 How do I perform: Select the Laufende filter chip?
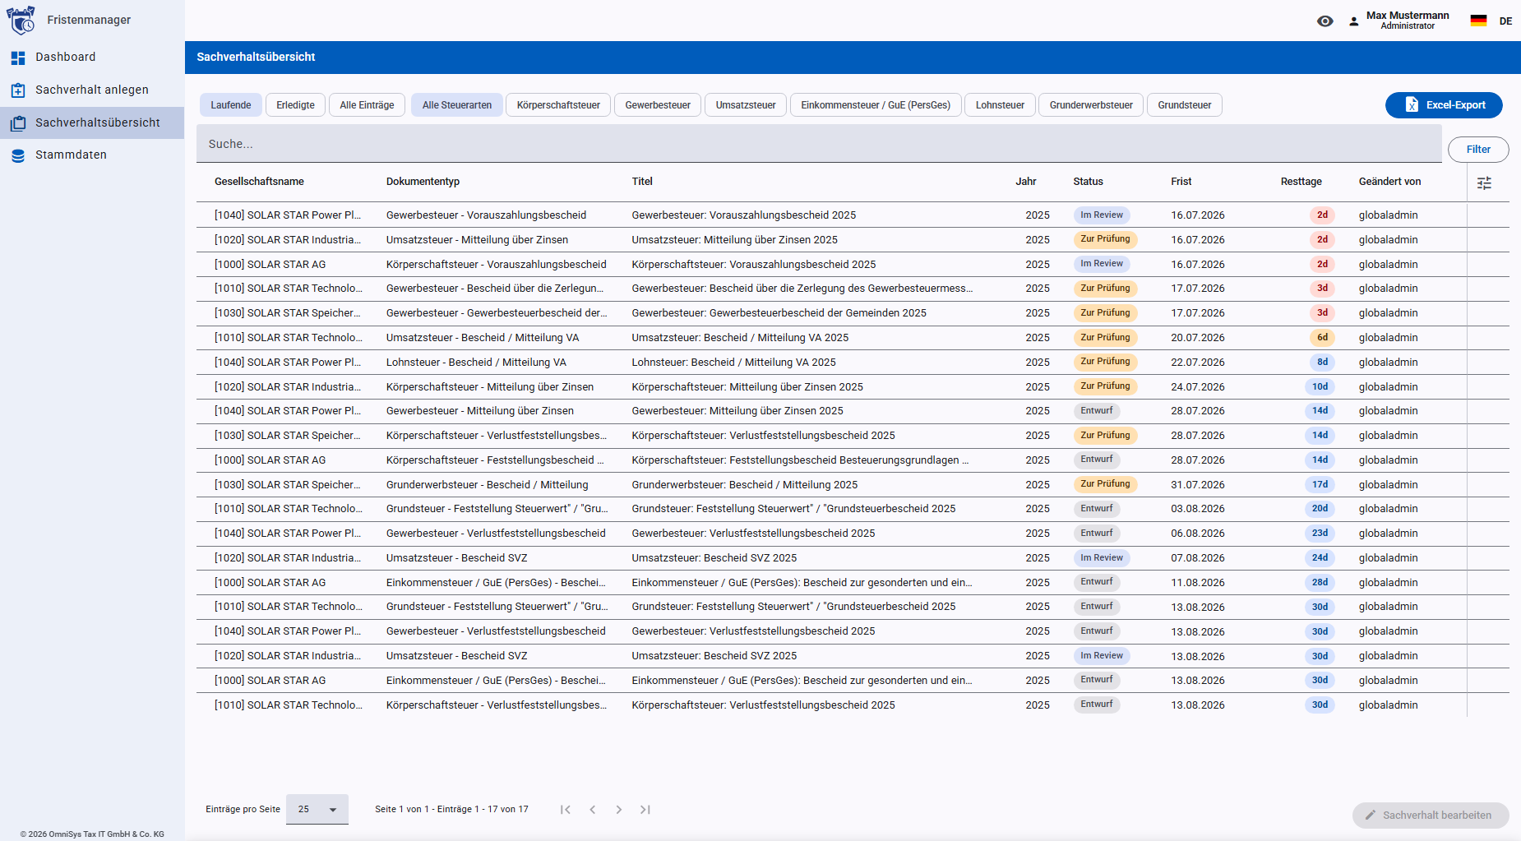click(x=231, y=105)
